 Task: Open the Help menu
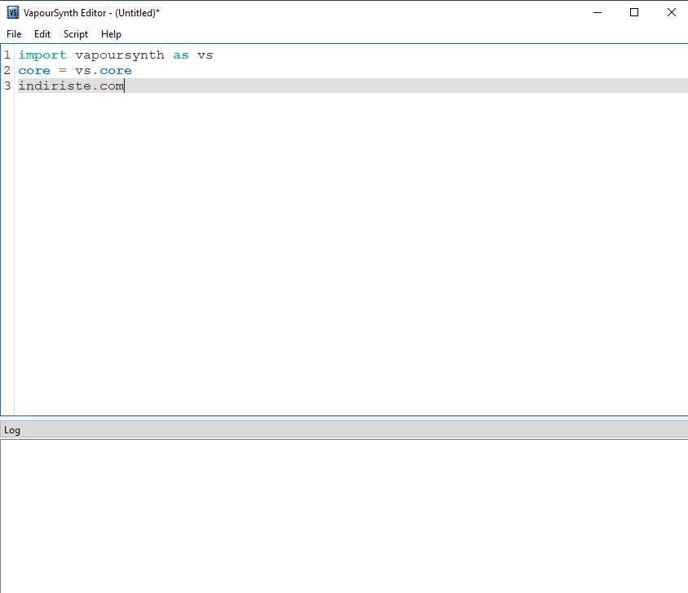pos(111,34)
